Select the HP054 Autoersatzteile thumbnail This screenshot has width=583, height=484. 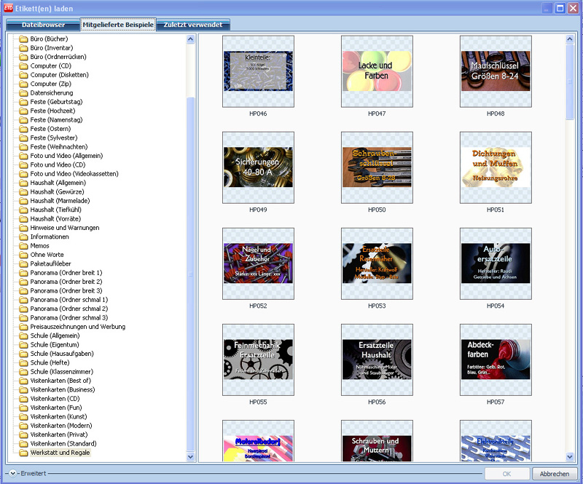pos(495,263)
